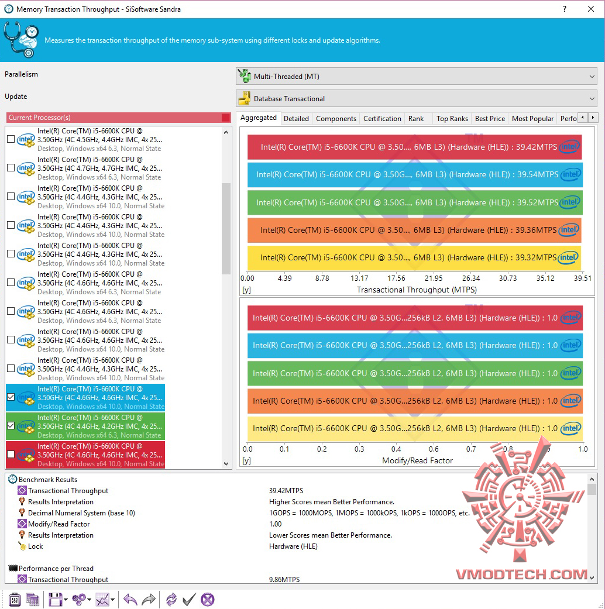
Task: Select the Lock Hardware (HLE) row
Action: [297, 546]
